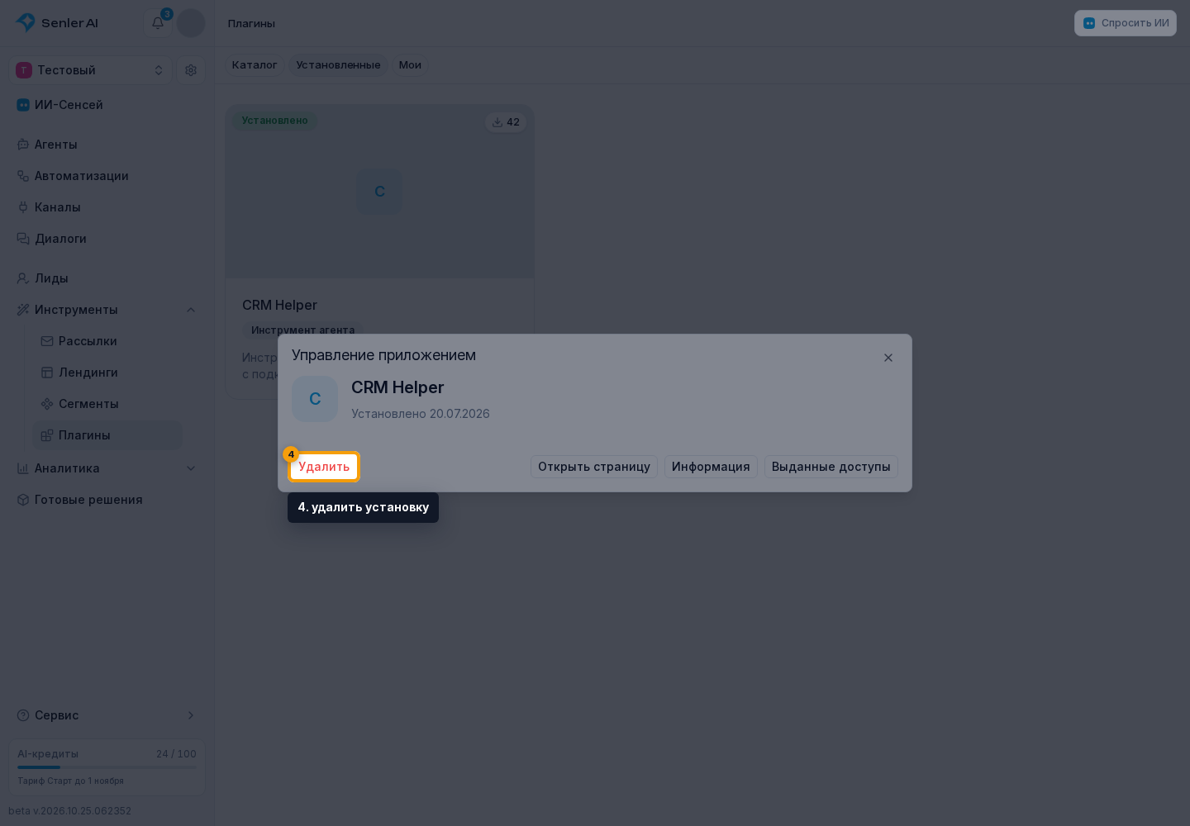
Task: Click the Спросить ИИ button
Action: coord(1126,23)
